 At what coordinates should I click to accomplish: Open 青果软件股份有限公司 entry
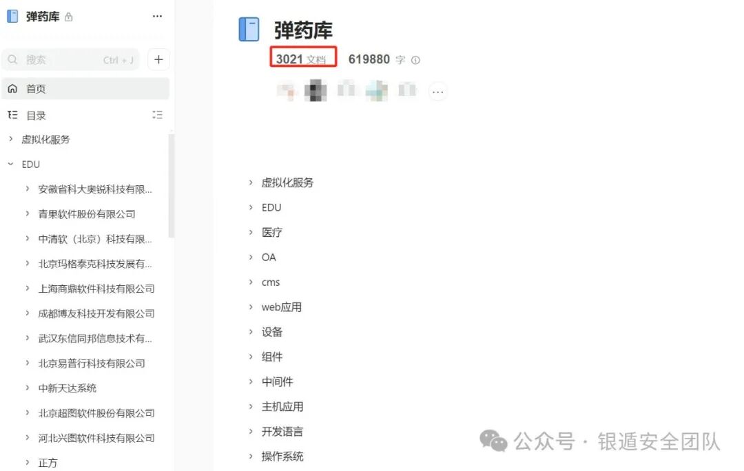[87, 214]
